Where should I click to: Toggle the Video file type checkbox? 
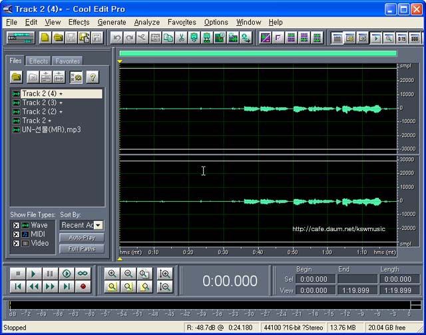click(x=16, y=243)
